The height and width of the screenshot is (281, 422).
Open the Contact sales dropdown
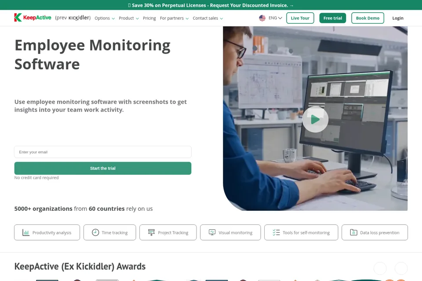tap(208, 18)
